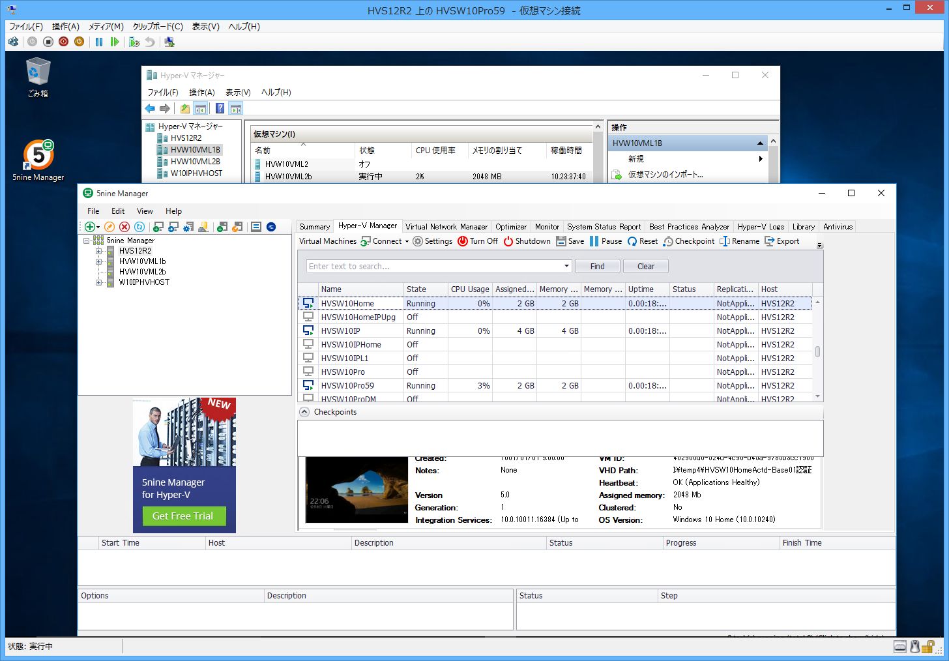Image resolution: width=949 pixels, height=661 pixels.
Task: Open the dropdown arrow beside the green Add icon
Action: pyautogui.click(x=98, y=228)
